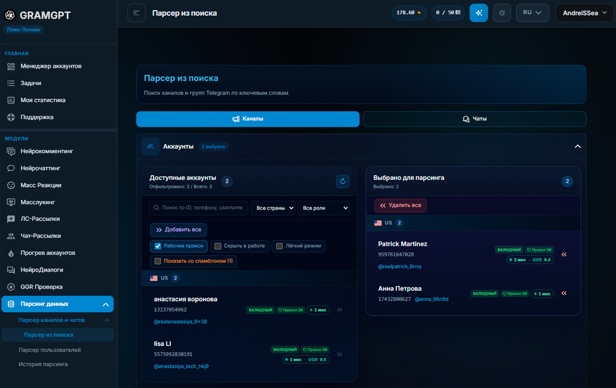616x388 pixels.
Task: Click the Удалить все button
Action: pyautogui.click(x=400, y=205)
